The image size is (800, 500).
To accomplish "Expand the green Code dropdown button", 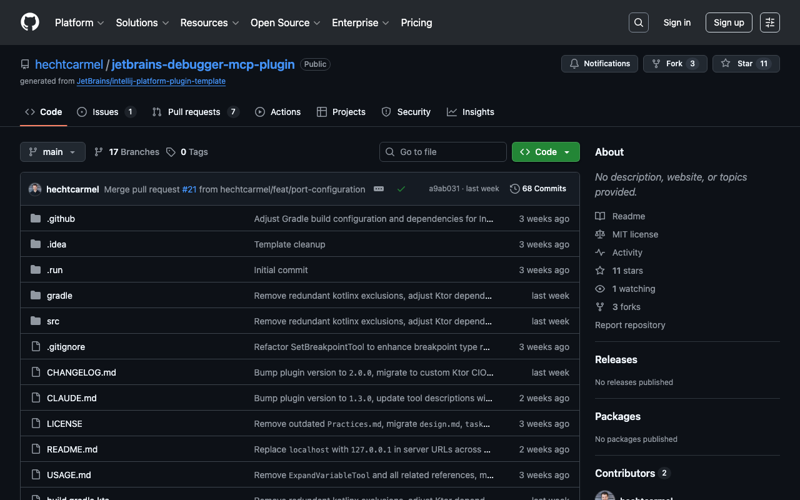I will pyautogui.click(x=545, y=152).
